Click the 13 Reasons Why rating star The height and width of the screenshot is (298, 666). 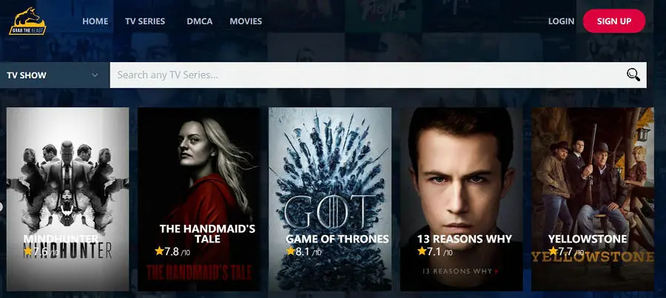point(422,251)
